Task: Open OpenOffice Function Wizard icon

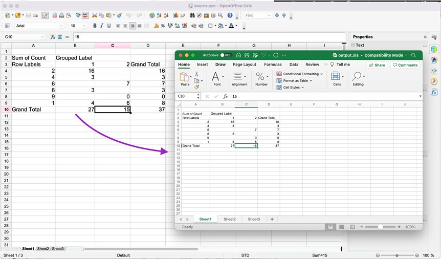Action: point(52,37)
